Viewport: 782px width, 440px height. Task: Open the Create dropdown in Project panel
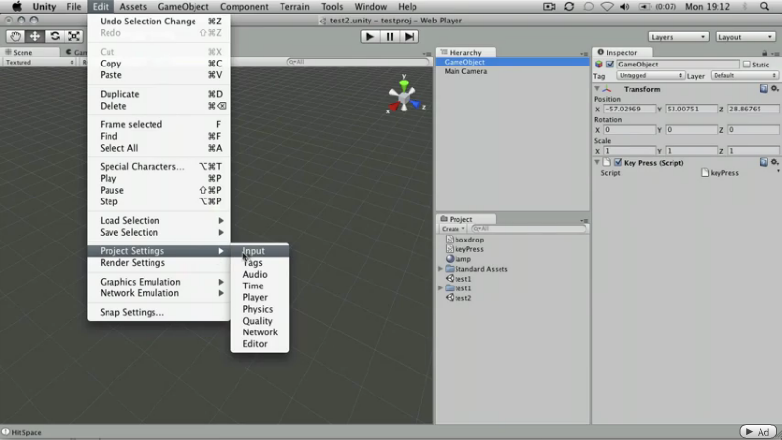[453, 229]
